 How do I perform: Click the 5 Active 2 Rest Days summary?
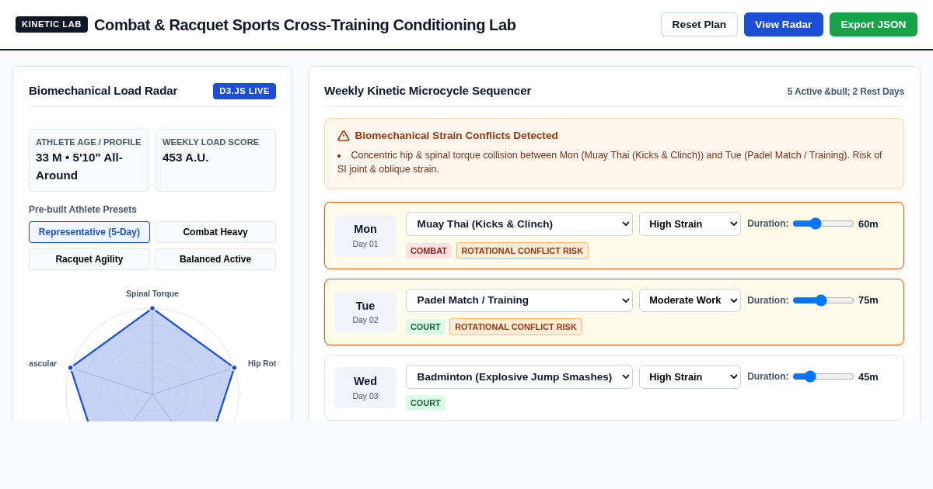[846, 92]
